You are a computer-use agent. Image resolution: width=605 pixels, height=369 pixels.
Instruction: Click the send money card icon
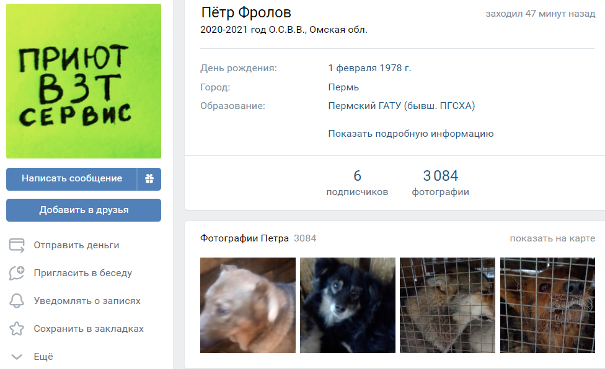coord(17,245)
